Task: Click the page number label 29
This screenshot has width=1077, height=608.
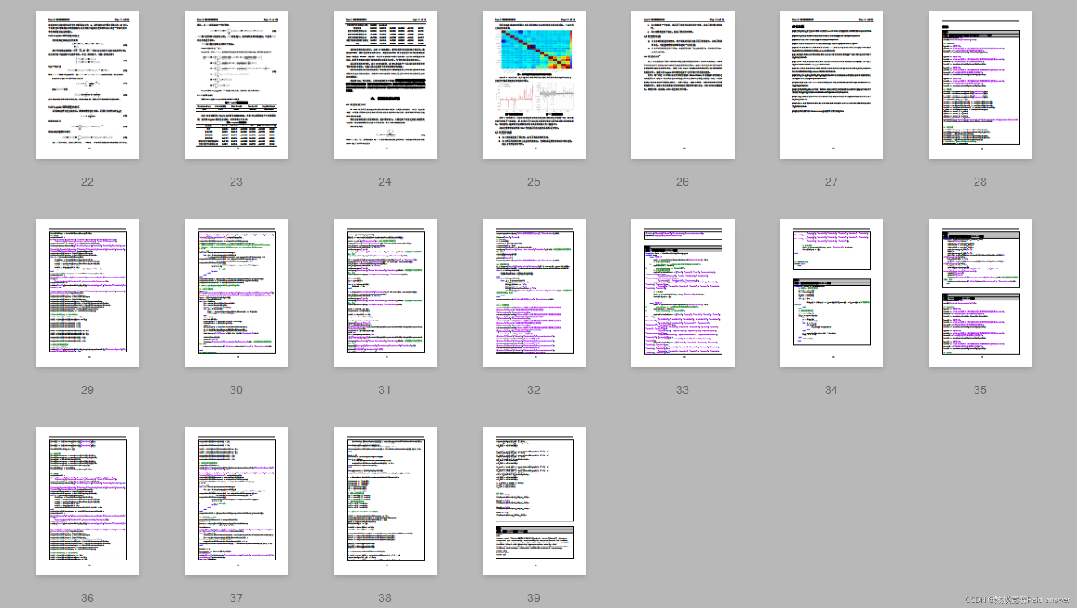Action: pyautogui.click(x=87, y=390)
